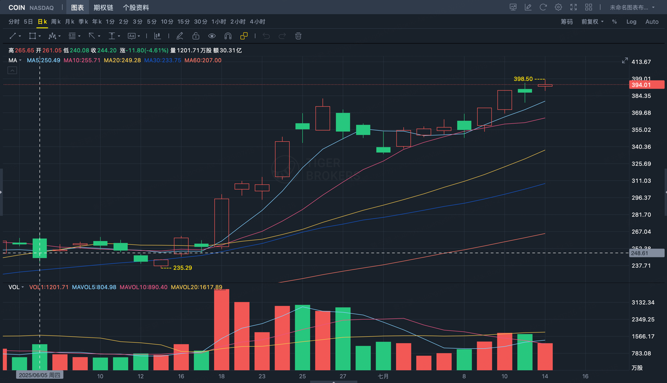Select the 分时 timeframe
The image size is (667, 383).
[x=14, y=21]
